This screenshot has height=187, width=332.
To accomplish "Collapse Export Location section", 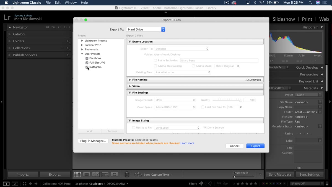I will 130,41.
